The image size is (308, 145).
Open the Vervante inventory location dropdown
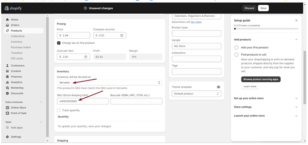pos(110,83)
